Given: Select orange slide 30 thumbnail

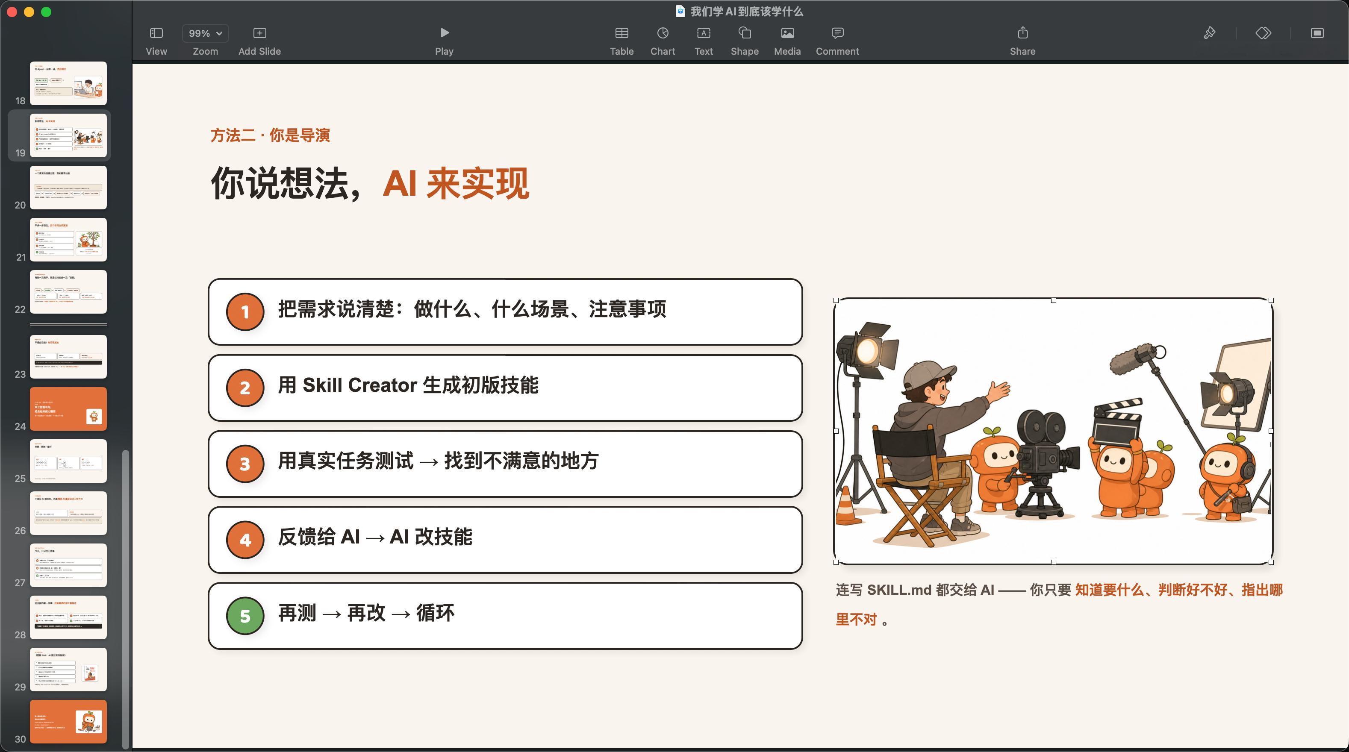Looking at the screenshot, I should (68, 721).
